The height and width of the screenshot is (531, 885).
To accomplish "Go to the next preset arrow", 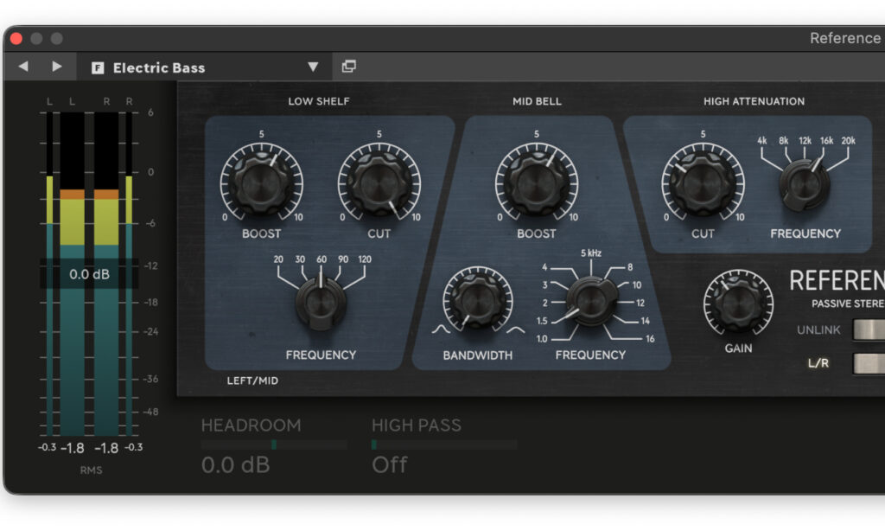I will 56,67.
